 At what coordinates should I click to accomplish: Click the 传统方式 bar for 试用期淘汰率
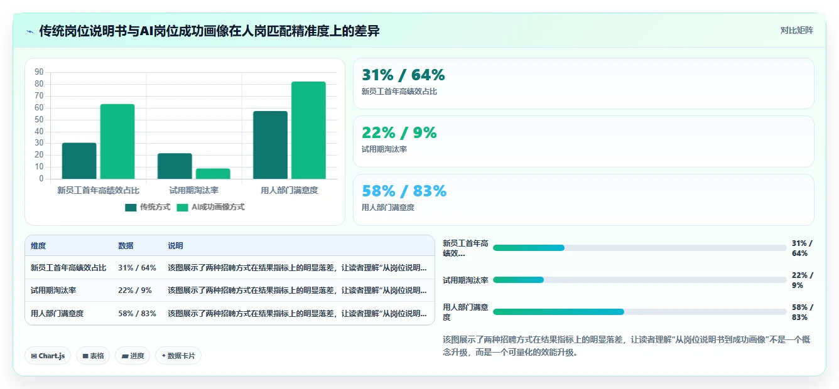pos(175,166)
